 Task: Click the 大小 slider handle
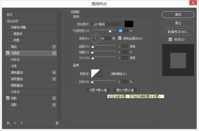pos(93,58)
